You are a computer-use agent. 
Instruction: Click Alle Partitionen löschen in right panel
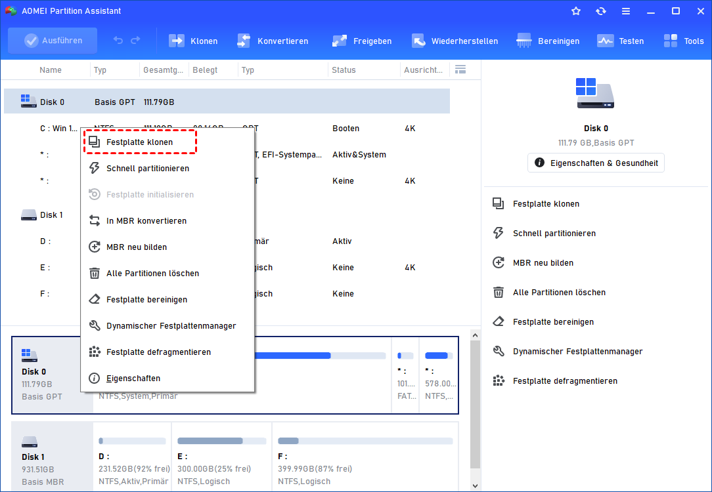pyautogui.click(x=559, y=293)
